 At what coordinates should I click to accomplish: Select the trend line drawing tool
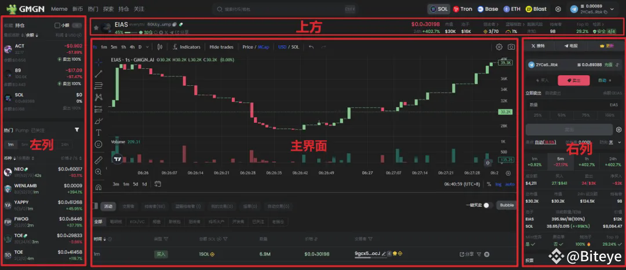99,73
